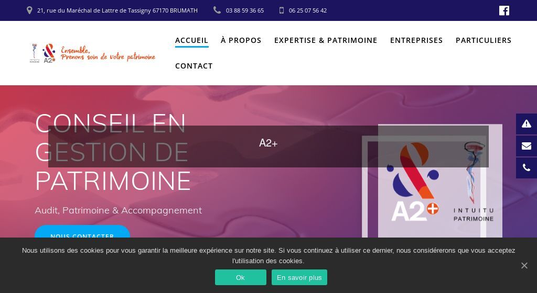537x293 pixels.
Task: Click the En savoir plus button
Action: coord(299,277)
